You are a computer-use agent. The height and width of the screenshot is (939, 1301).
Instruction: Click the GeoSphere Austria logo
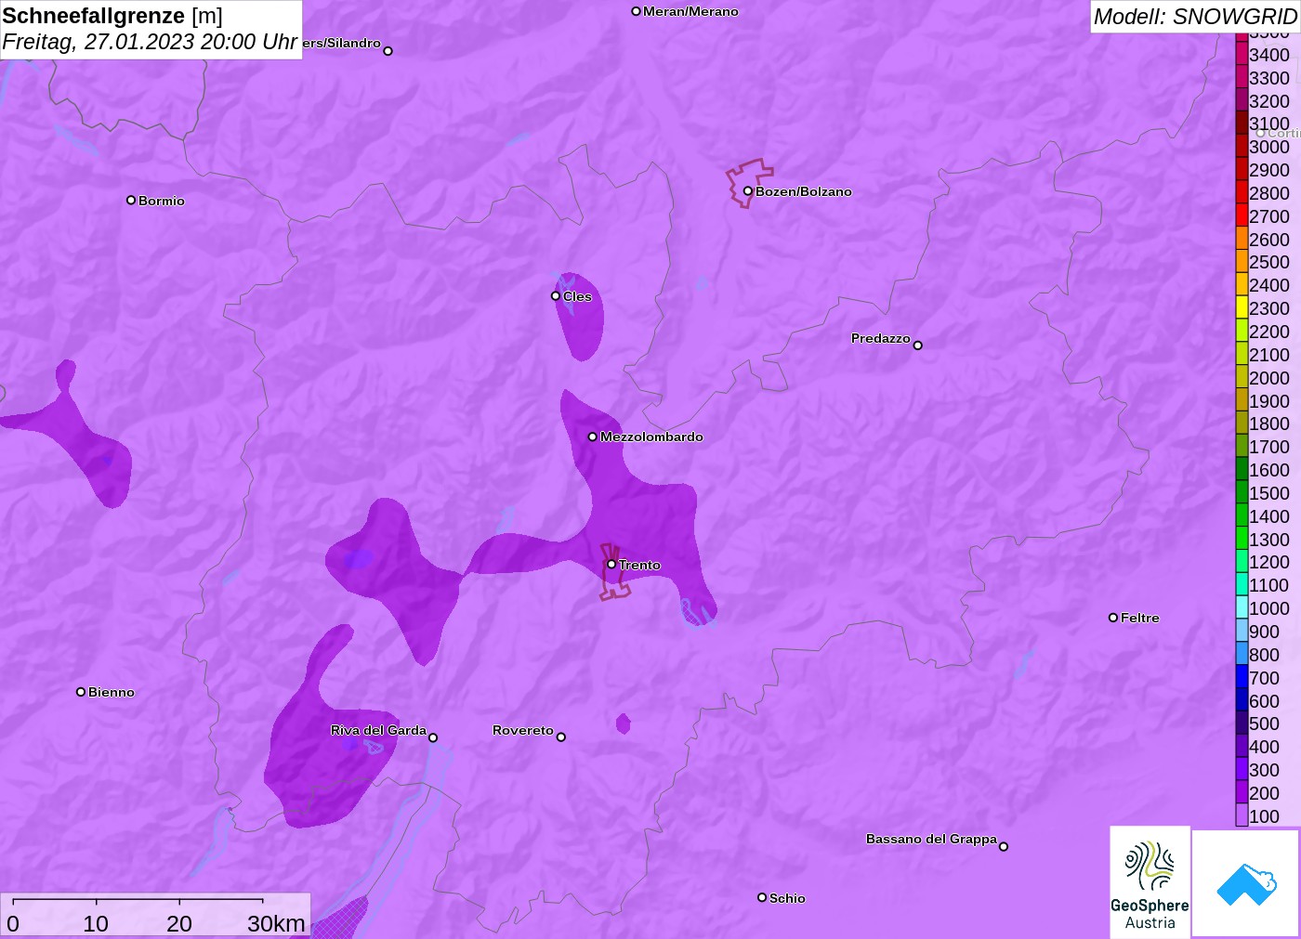pos(1150,881)
